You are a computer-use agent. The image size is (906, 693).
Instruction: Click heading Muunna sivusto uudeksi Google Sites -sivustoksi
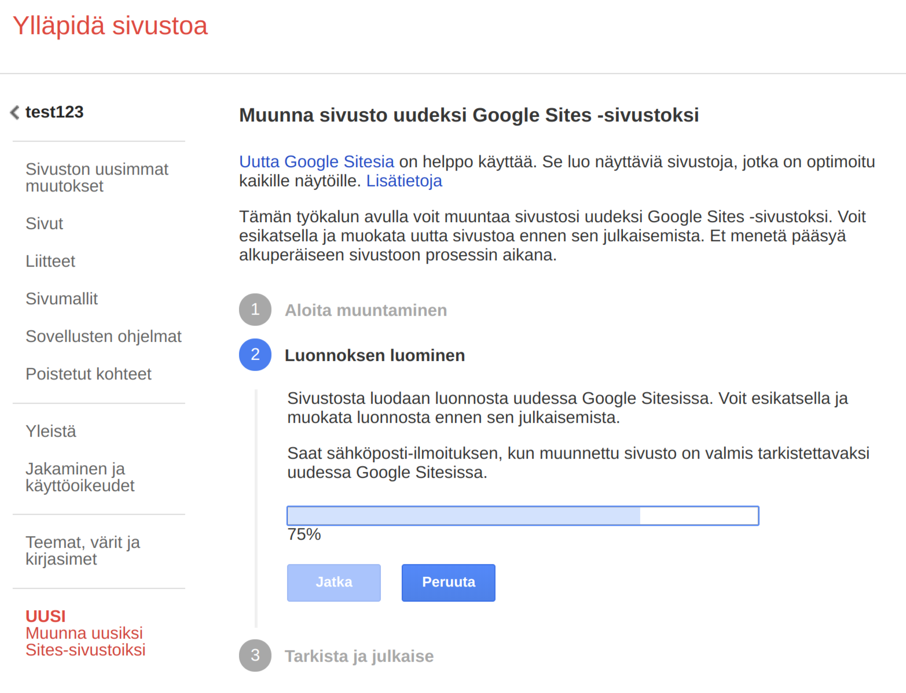(469, 115)
